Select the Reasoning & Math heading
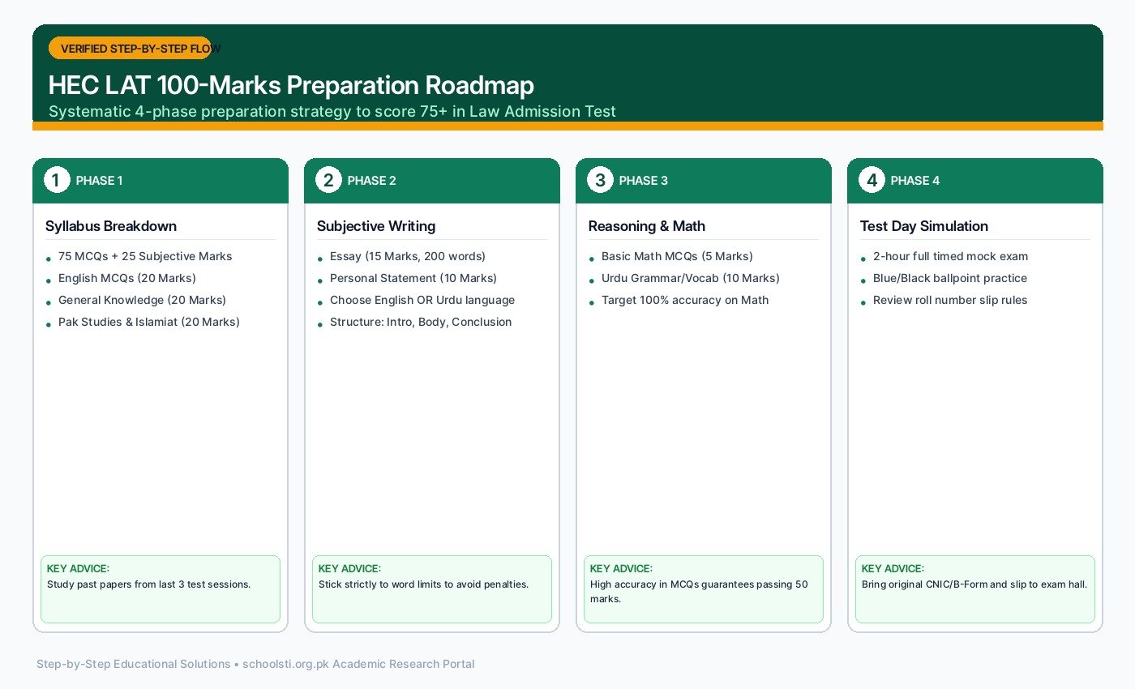Image resolution: width=1135 pixels, height=689 pixels. [x=647, y=226]
